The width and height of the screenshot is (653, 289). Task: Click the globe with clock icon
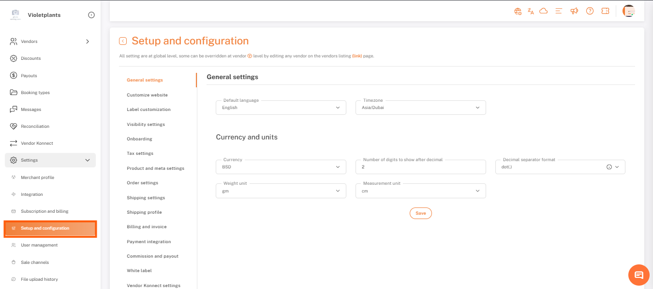(x=518, y=11)
